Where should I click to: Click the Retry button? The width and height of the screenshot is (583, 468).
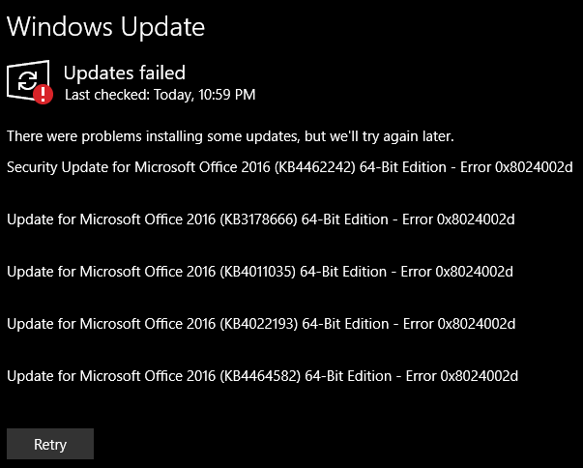[x=50, y=444]
